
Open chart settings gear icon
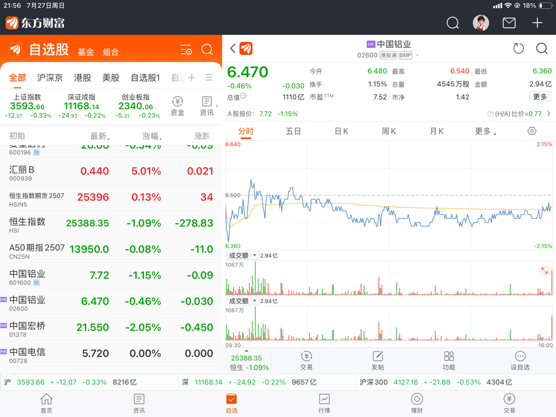pos(532,131)
